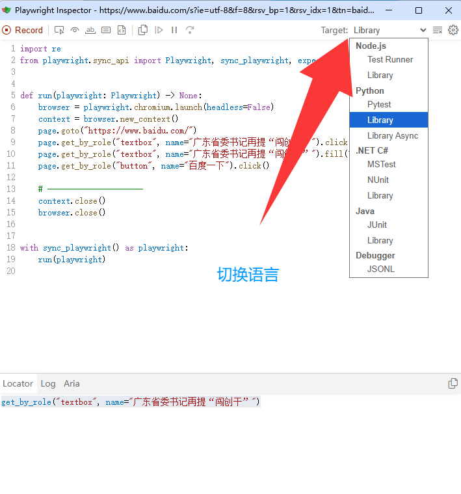
Task: Click line 'def run(playwright: Playwright) -> None:'
Action: coord(111,96)
